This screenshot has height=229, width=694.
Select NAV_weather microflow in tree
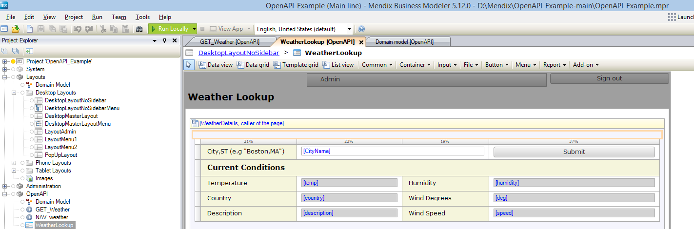click(x=52, y=217)
